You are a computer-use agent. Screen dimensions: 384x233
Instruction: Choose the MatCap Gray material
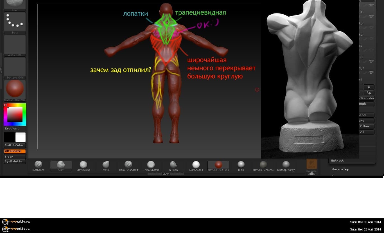pyautogui.click(x=286, y=166)
